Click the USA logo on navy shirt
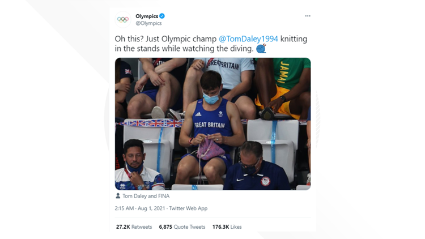Viewport: 425px width, 239px height. [x=265, y=181]
